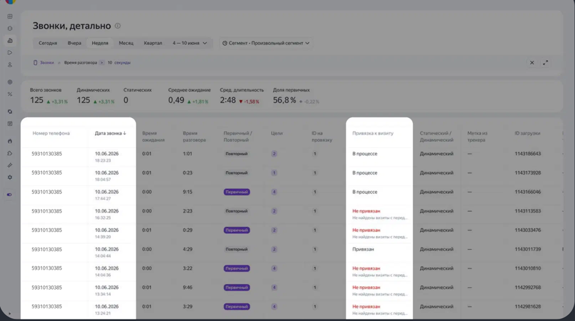575x321 pixels.
Task: Open the Сегмент Произвольный сегмент dropdown
Action: click(266, 43)
